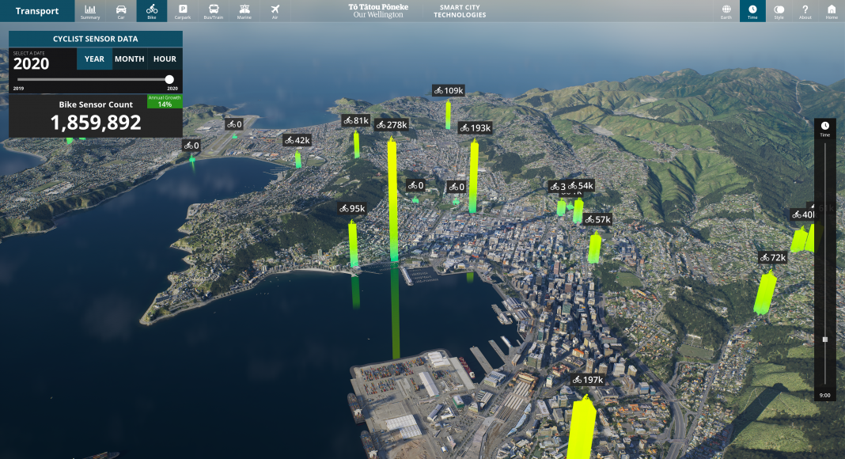Image resolution: width=845 pixels, height=459 pixels.
Task: Open the About help icon
Action: [805, 11]
